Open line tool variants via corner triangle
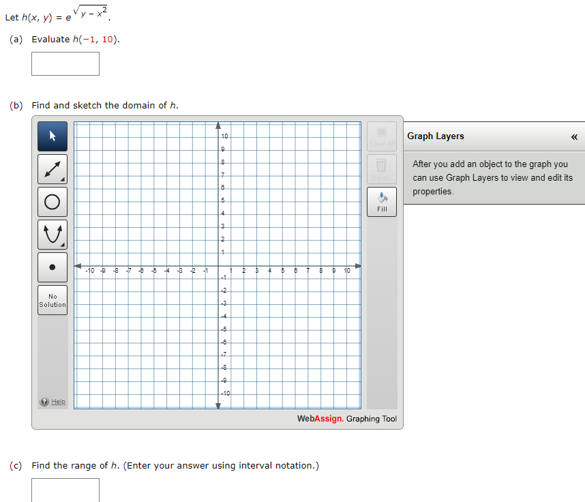This screenshot has height=502, width=585. (x=64, y=179)
